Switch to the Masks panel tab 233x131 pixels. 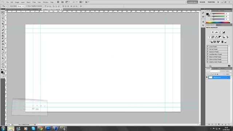(x=218, y=25)
